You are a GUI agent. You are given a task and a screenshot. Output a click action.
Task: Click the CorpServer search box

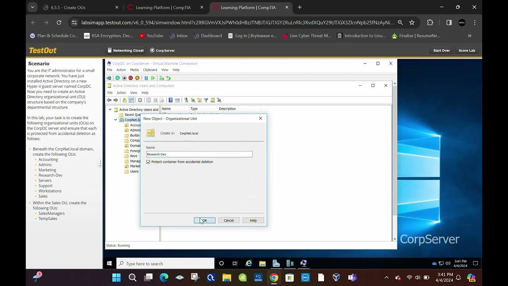[165, 263]
